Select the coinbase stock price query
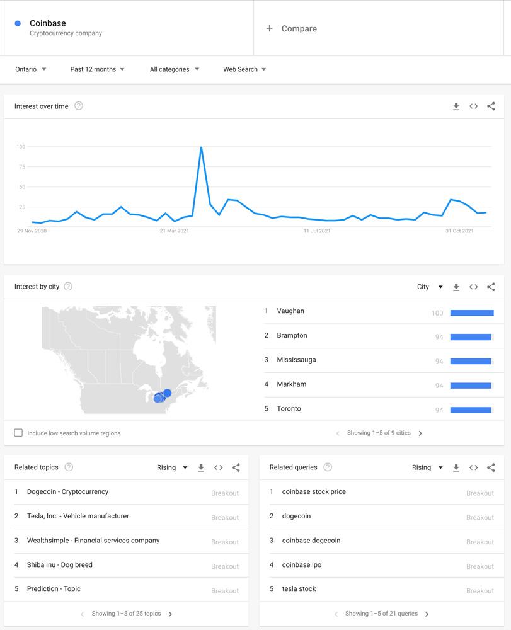Screen dimensions: 511x630 point(314,492)
